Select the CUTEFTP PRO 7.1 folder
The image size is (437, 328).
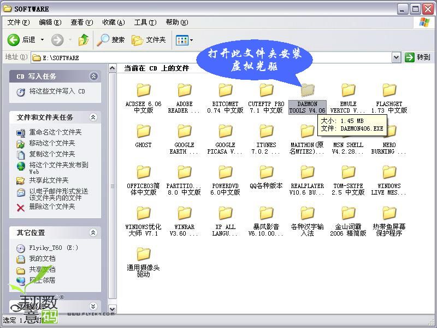[x=266, y=98]
